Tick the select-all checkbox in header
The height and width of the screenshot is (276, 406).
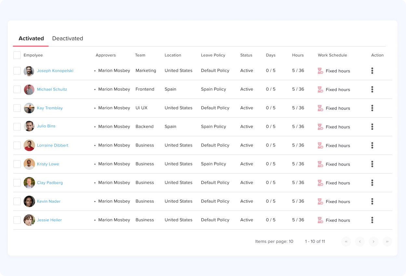click(17, 55)
